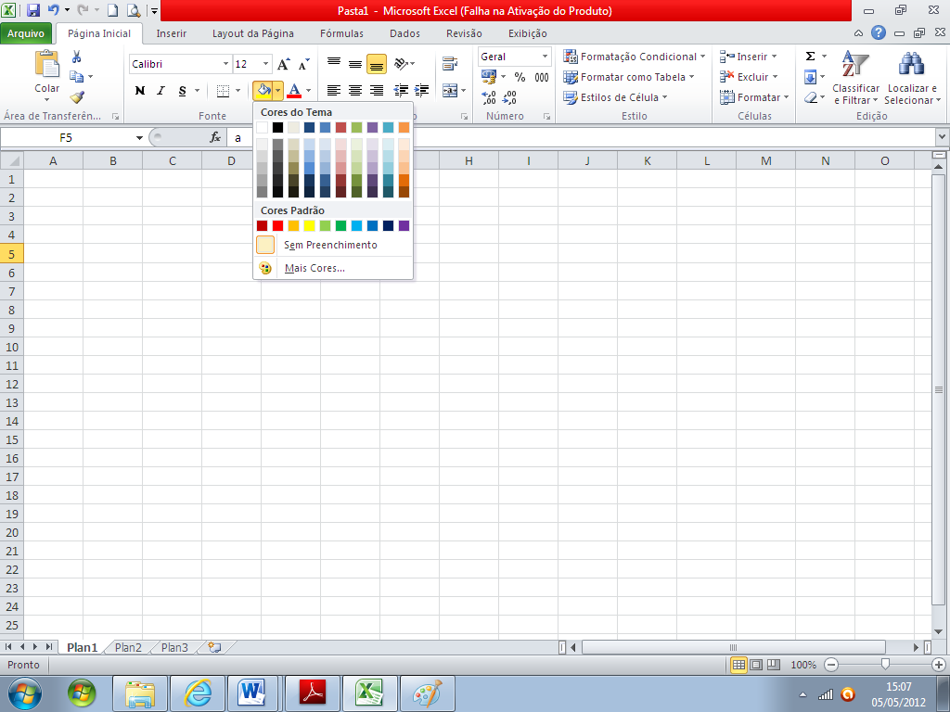Toggle align text right
Screen dimensions: 950x712
pos(377,91)
